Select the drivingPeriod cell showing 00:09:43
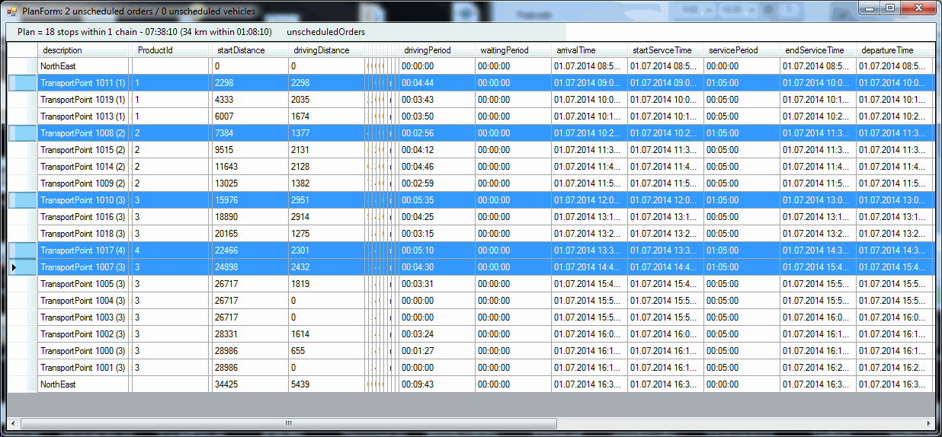Viewport: 942px width, 437px height. point(436,384)
